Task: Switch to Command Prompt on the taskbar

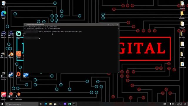Action: click(74, 104)
